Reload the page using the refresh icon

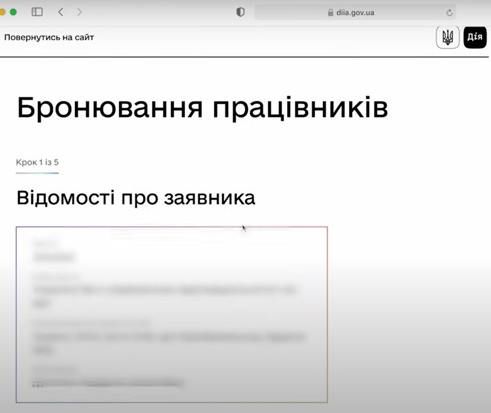pyautogui.click(x=449, y=13)
